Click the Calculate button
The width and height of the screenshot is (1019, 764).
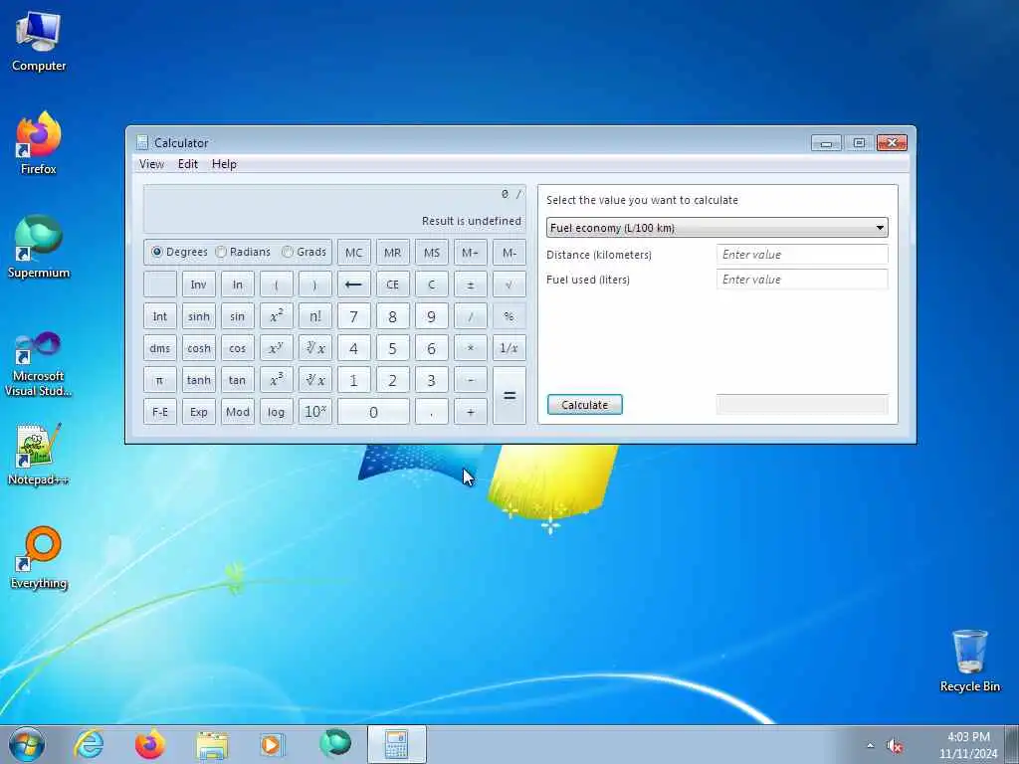pyautogui.click(x=585, y=405)
